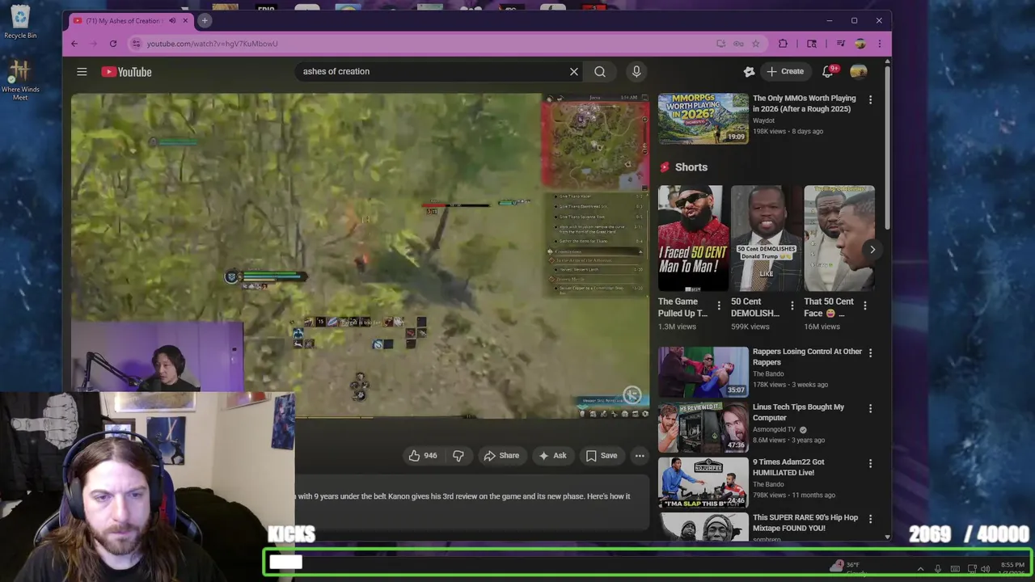Click the Ask button

pos(552,456)
